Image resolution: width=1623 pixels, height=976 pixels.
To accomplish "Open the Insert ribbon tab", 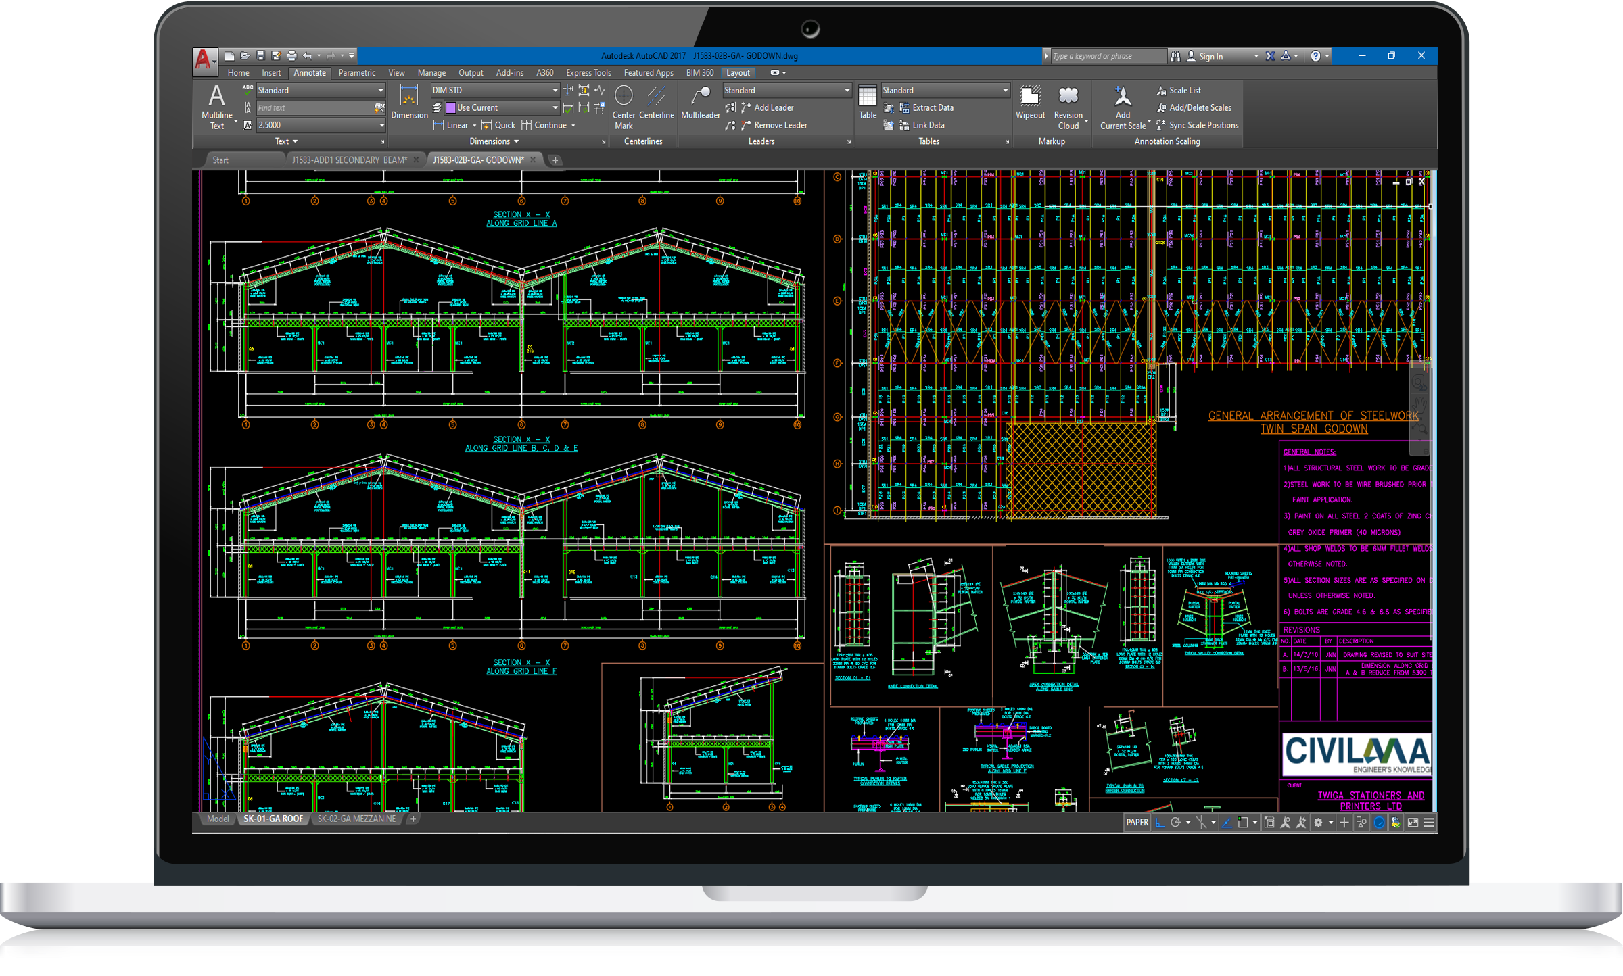I will [271, 72].
